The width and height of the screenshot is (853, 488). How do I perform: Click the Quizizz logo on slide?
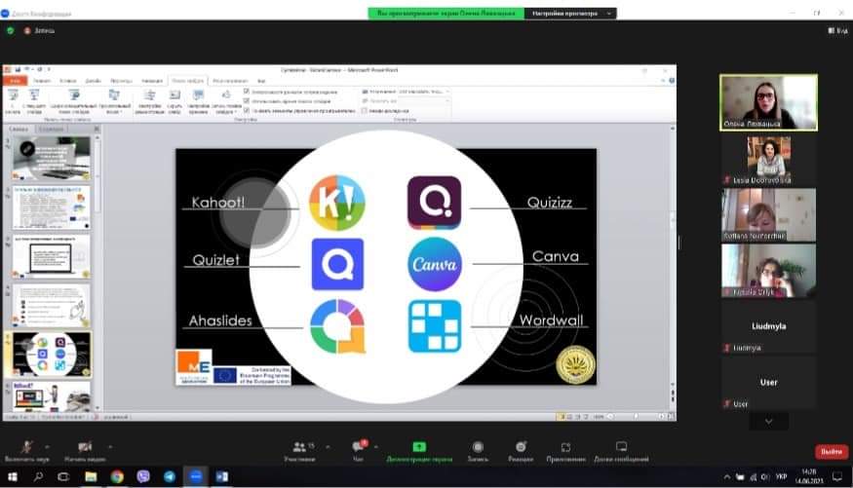click(434, 203)
